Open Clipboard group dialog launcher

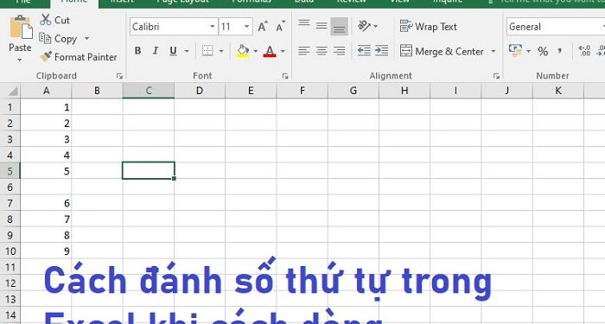point(119,76)
